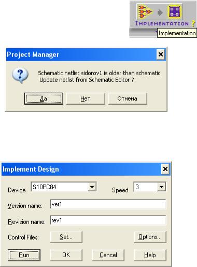The height and width of the screenshot is (267, 197).
Task: Open Help in Implement Design
Action: pyautogui.click(x=150, y=255)
